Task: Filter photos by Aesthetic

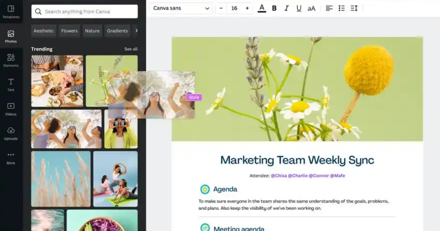Action: point(44,31)
